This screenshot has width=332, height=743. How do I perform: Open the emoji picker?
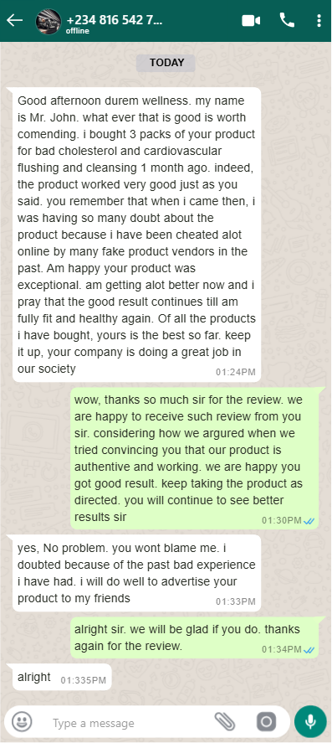tap(22, 722)
